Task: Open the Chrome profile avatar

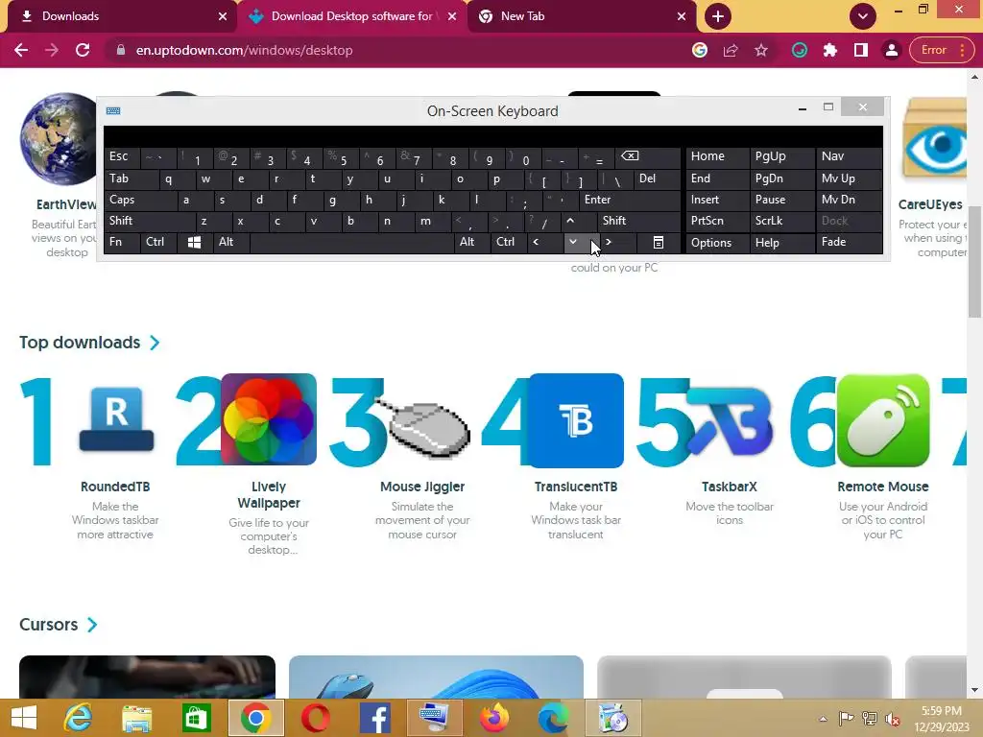Action: tap(892, 50)
